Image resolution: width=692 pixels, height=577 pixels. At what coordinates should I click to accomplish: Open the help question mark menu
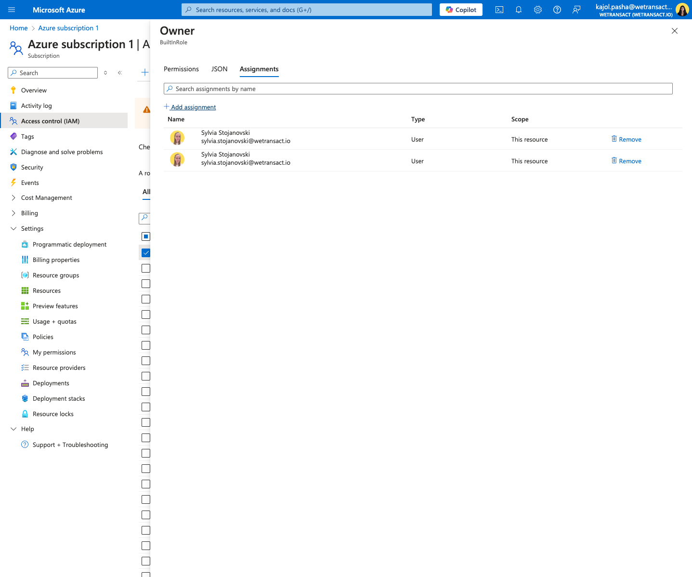[557, 10]
